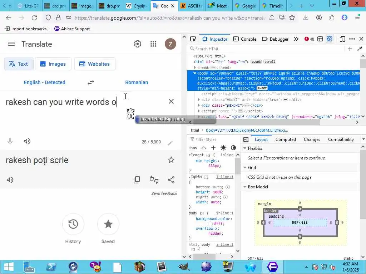Add a new style rule
366x274 pixels.
(213, 148)
